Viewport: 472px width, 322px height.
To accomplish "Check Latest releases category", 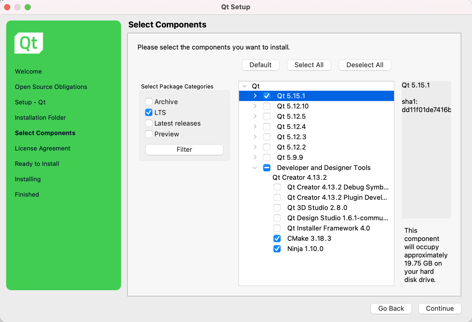I will [x=149, y=123].
